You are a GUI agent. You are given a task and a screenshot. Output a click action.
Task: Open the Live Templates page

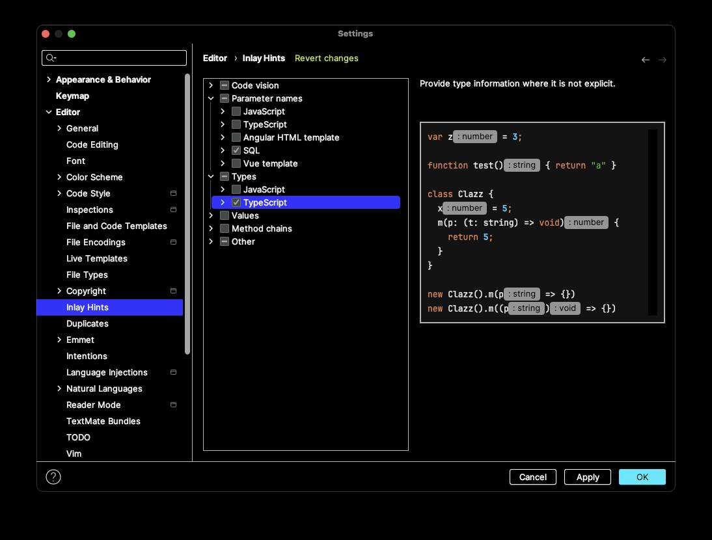pos(97,259)
